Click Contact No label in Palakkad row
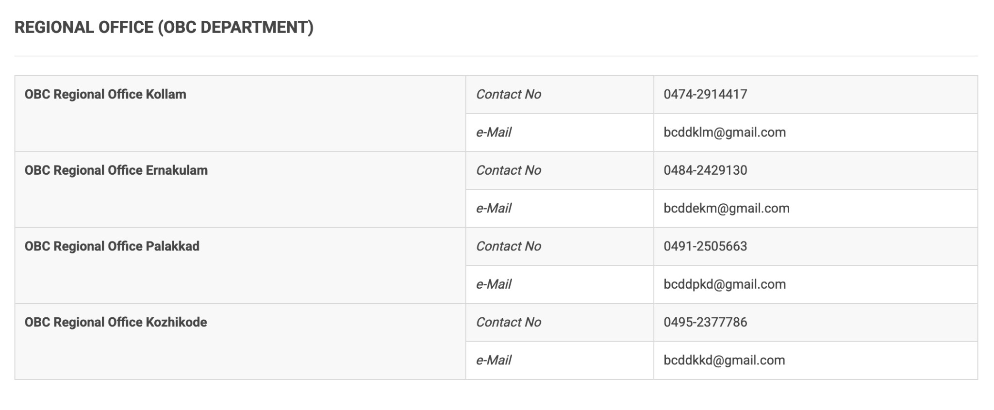Viewport: 994px width, 410px height. pos(508,246)
